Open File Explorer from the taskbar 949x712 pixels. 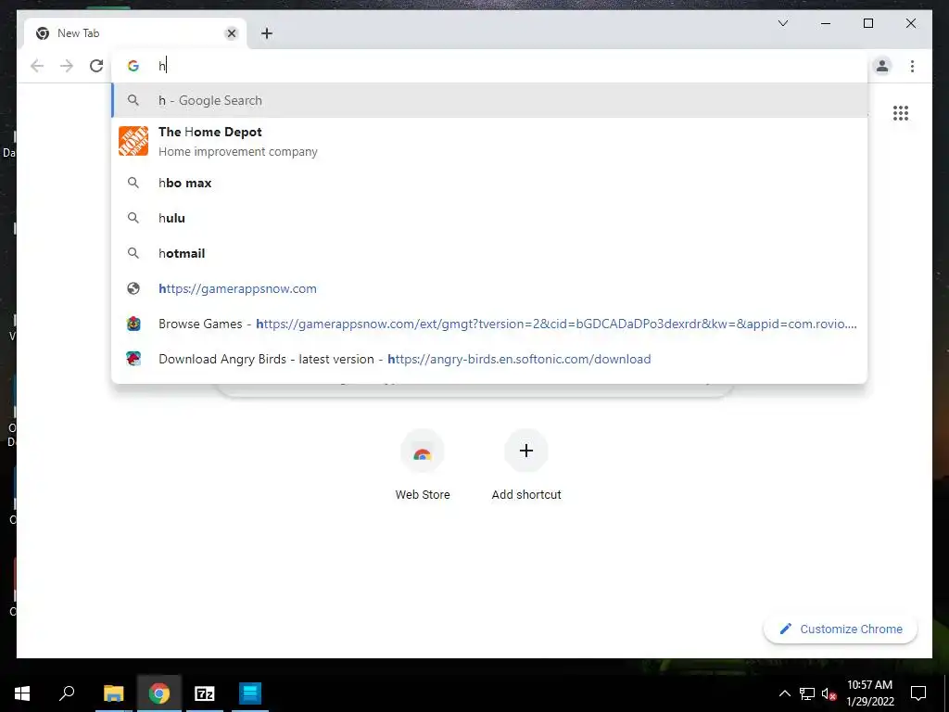pos(113,693)
